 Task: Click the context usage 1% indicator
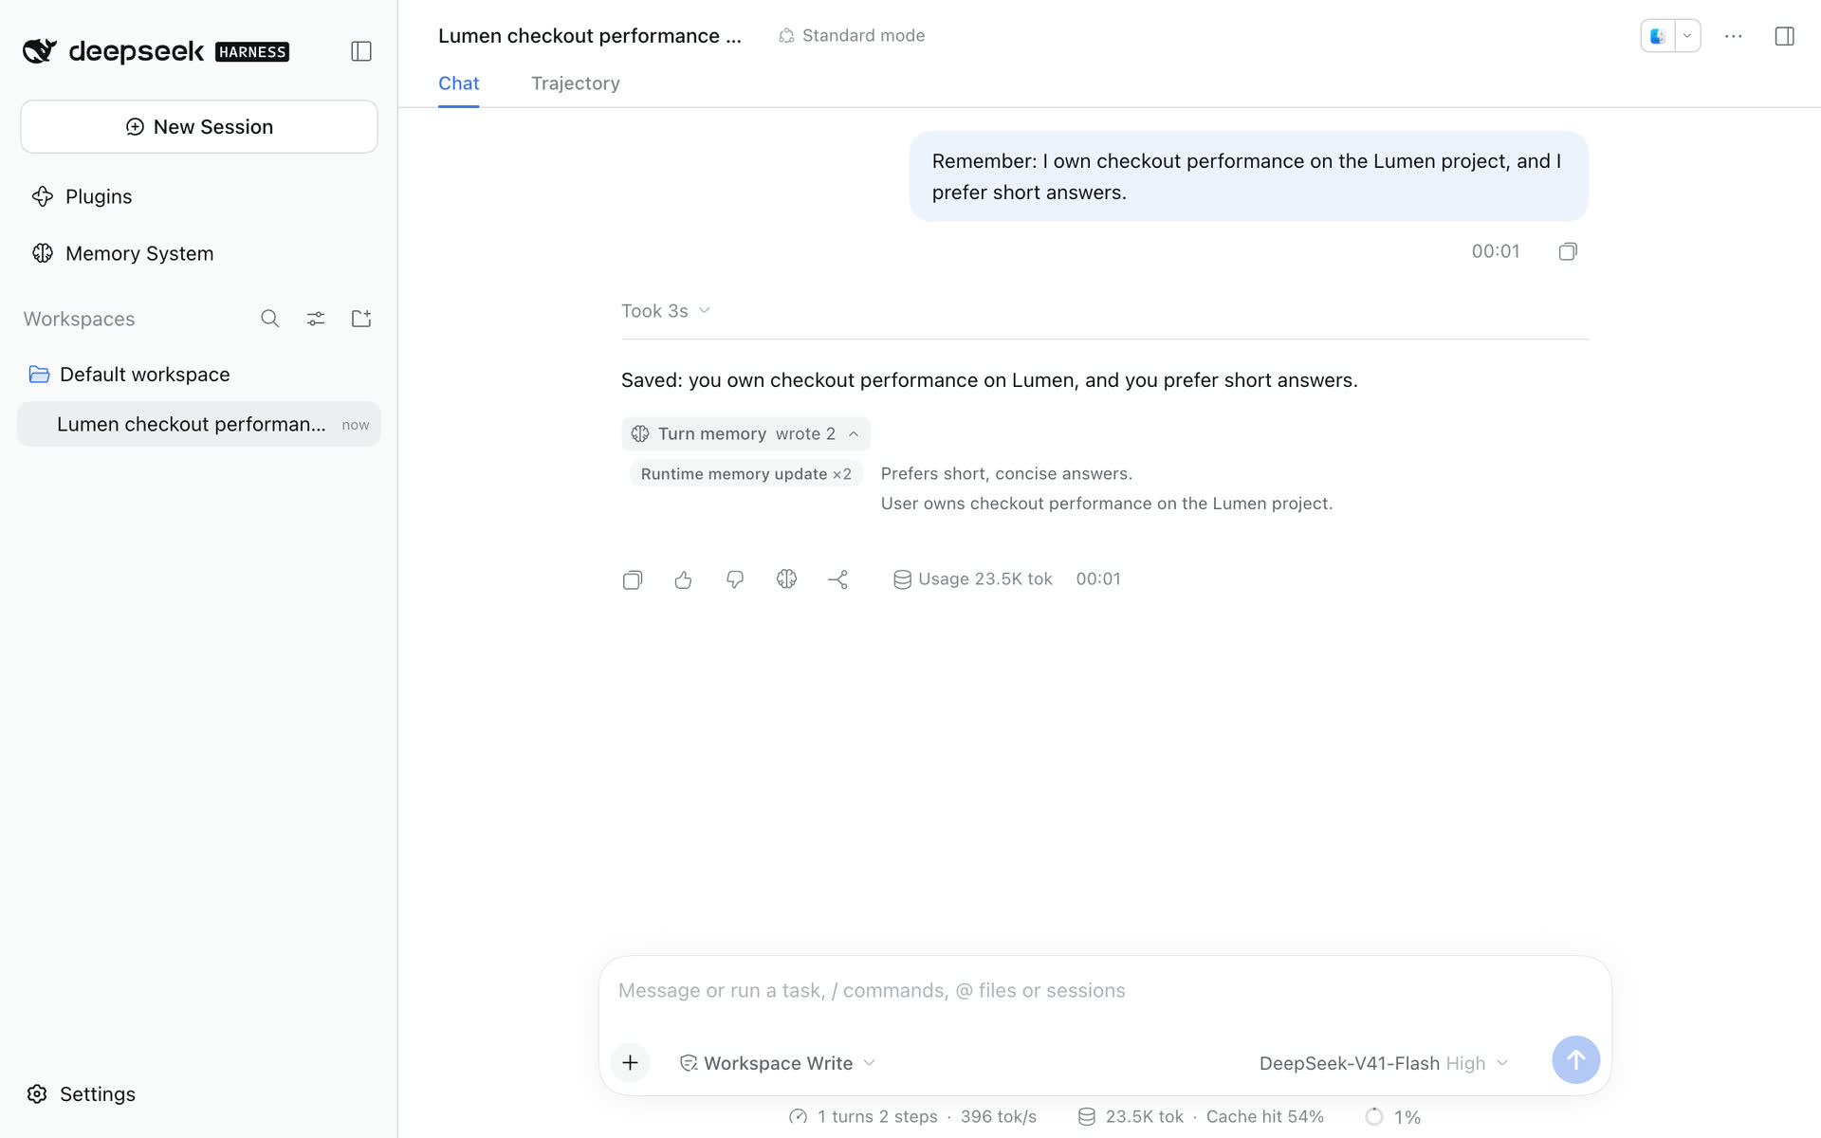click(1392, 1117)
